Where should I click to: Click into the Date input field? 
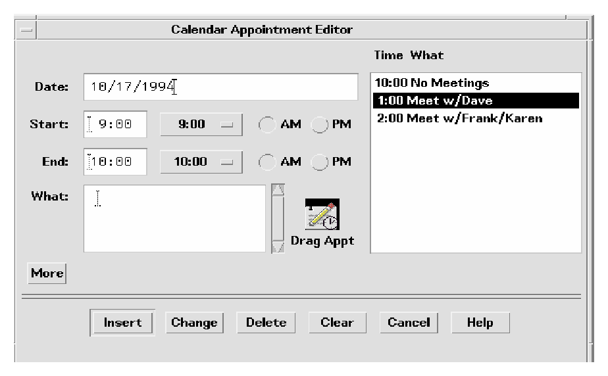pyautogui.click(x=220, y=87)
